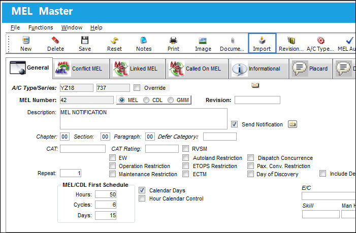The height and width of the screenshot is (233, 356).
Task: Click the Hours field showing 50
Action: tap(106, 194)
